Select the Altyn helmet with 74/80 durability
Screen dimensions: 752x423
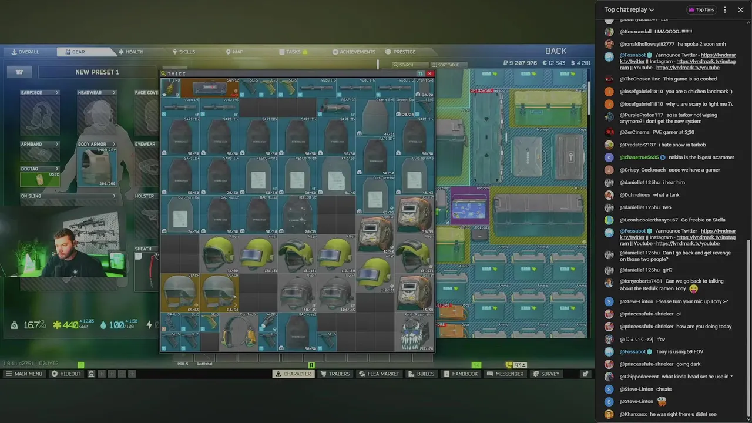point(219,254)
